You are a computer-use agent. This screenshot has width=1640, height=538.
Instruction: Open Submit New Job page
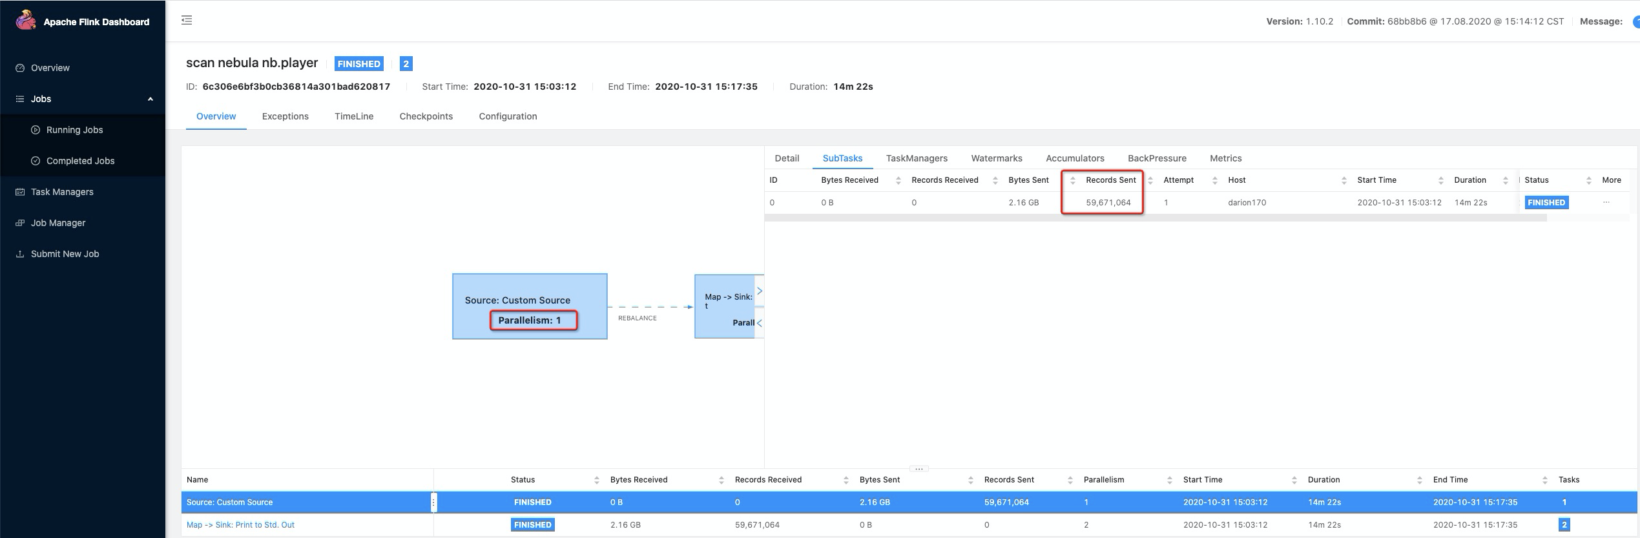coord(65,254)
